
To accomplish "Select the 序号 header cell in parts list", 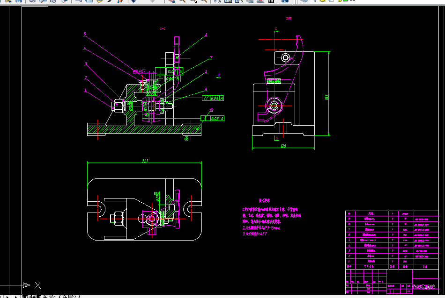I will pos(350,267).
